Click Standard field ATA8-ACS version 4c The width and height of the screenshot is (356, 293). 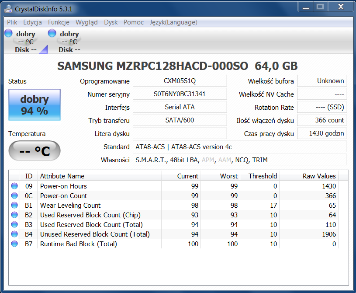point(240,146)
